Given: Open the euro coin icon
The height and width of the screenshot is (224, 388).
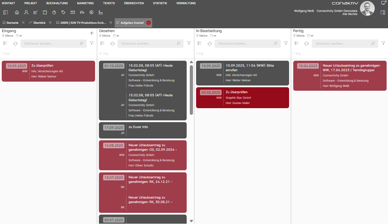Looking at the screenshot, I should (x=91, y=12).
